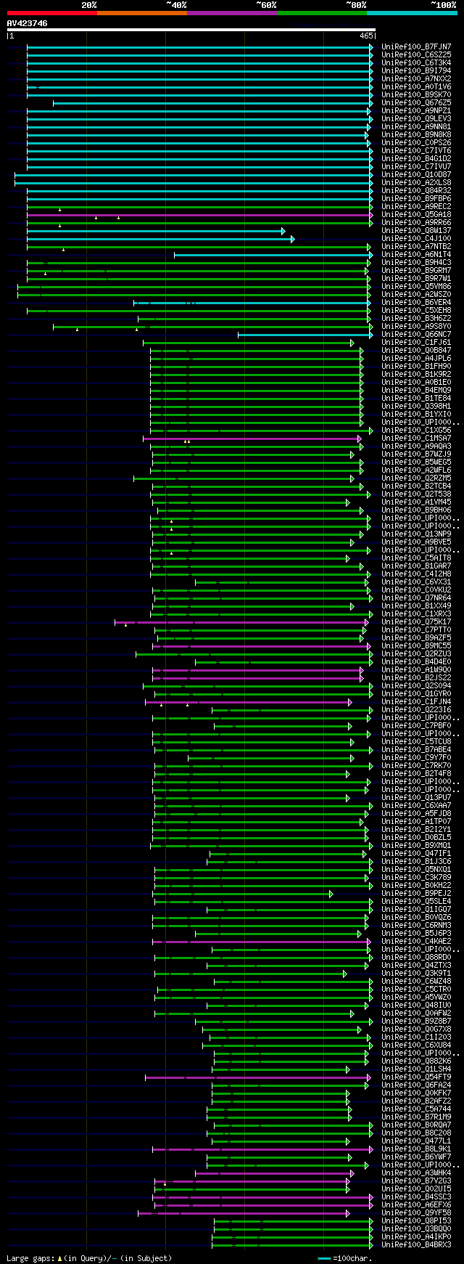Click the green bar for UniRef100_B9PEJ2
Image resolution: width=464 pixels, height=1264 pixels.
tap(244, 893)
